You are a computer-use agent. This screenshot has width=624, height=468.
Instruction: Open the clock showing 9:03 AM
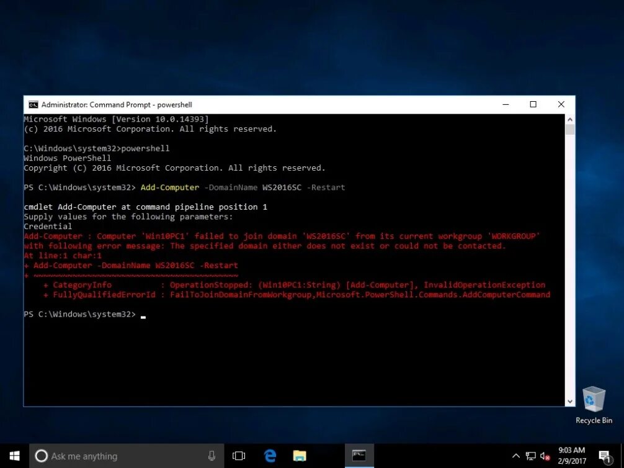pyautogui.click(x=571, y=456)
